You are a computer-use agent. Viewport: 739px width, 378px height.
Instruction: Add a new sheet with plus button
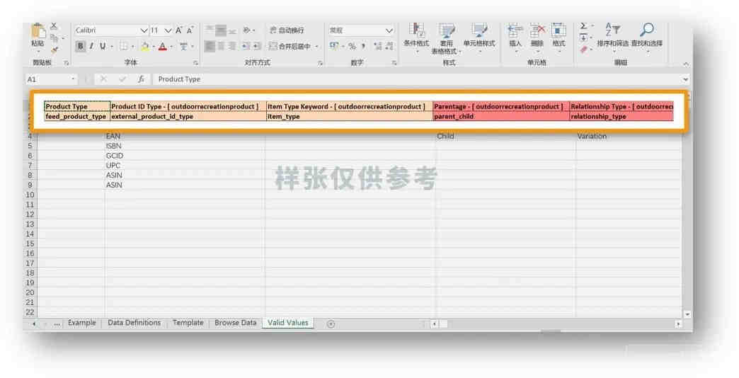[x=331, y=323]
